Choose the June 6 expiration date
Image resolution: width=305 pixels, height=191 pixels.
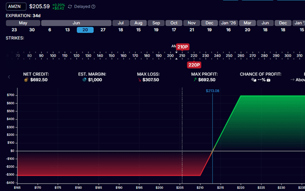[50, 30]
